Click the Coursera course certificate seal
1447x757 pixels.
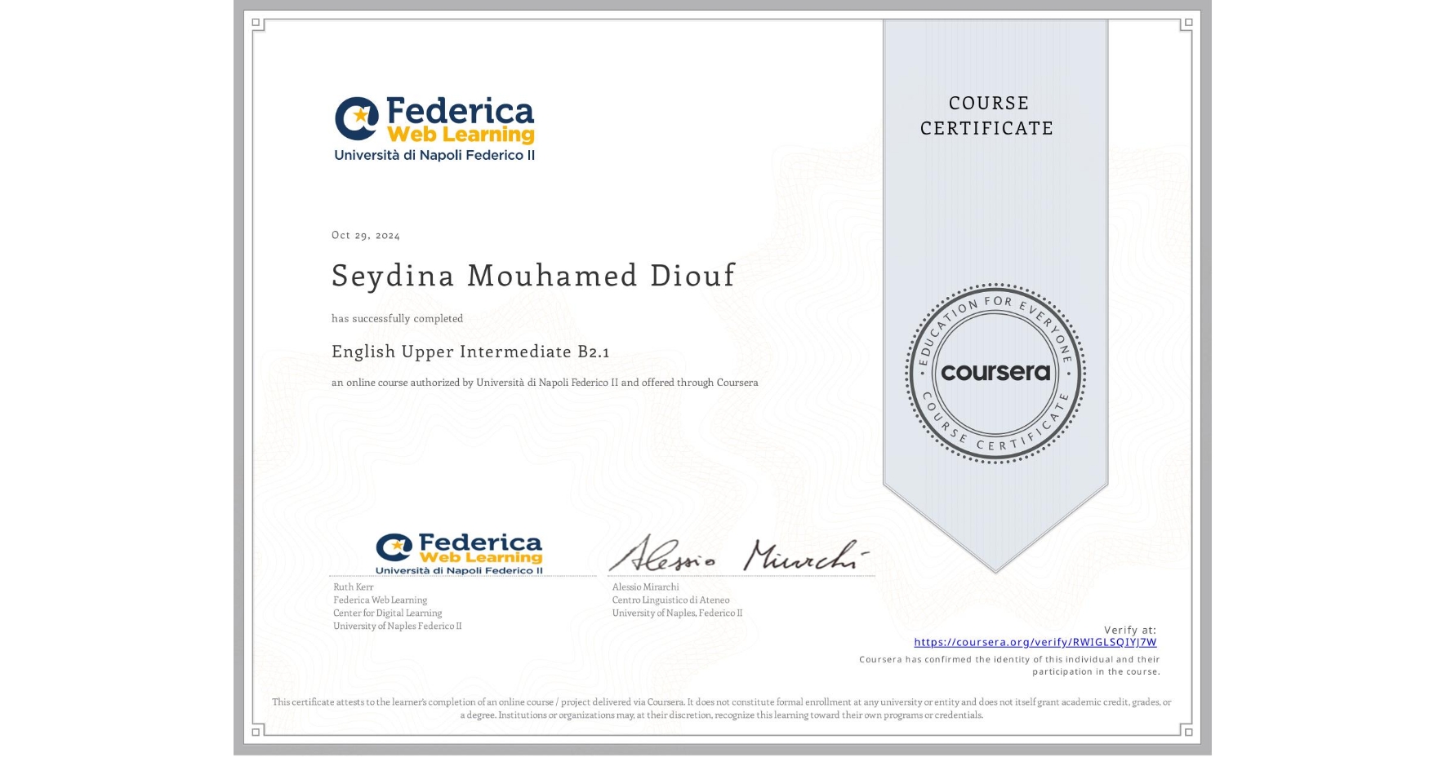pyautogui.click(x=995, y=374)
